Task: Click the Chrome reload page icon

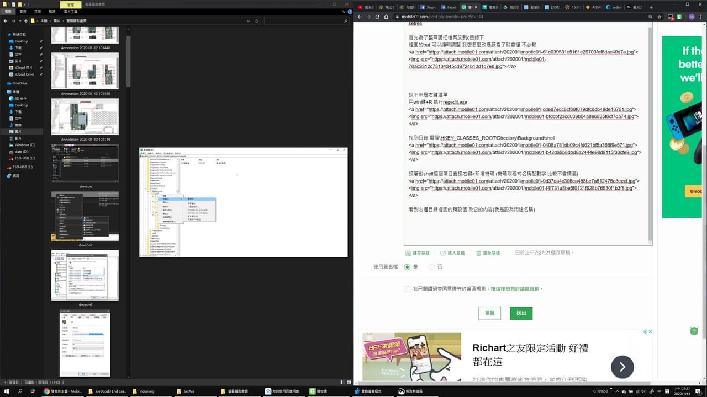Action: tap(378, 17)
